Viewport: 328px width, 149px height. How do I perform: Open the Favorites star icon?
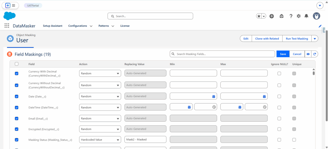point(259,16)
